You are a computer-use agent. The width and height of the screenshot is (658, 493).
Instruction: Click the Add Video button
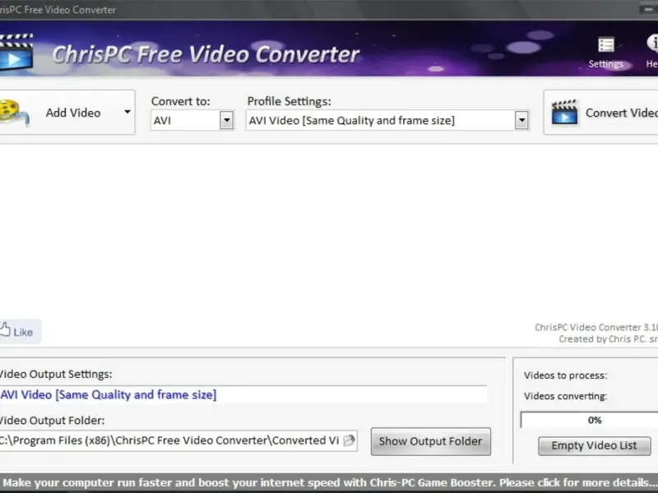coord(67,113)
